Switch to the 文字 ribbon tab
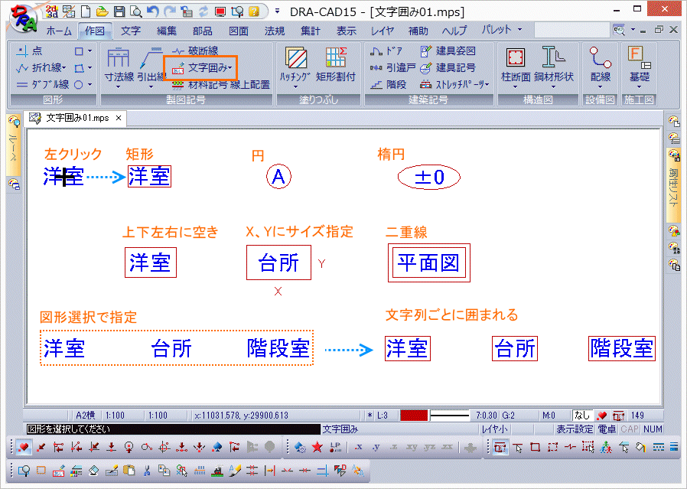 [x=131, y=31]
